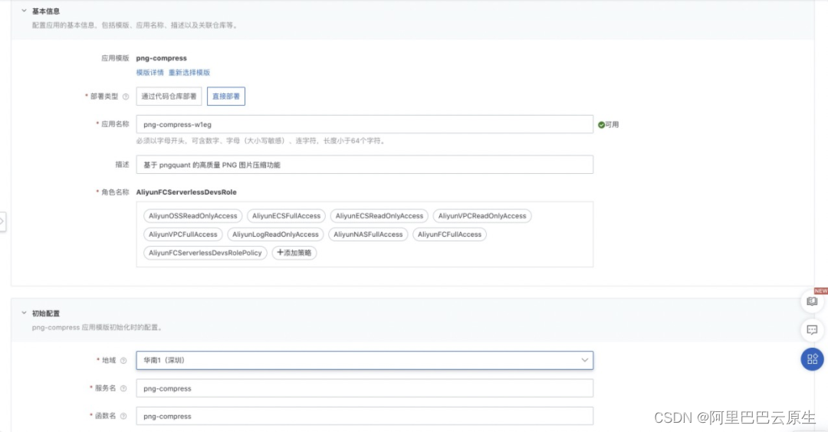Click the AliyunFCServerlessDevsRolePolicy tag

[205, 253]
